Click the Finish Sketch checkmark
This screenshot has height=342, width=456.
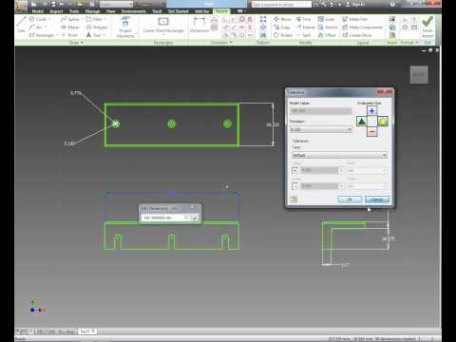(427, 26)
